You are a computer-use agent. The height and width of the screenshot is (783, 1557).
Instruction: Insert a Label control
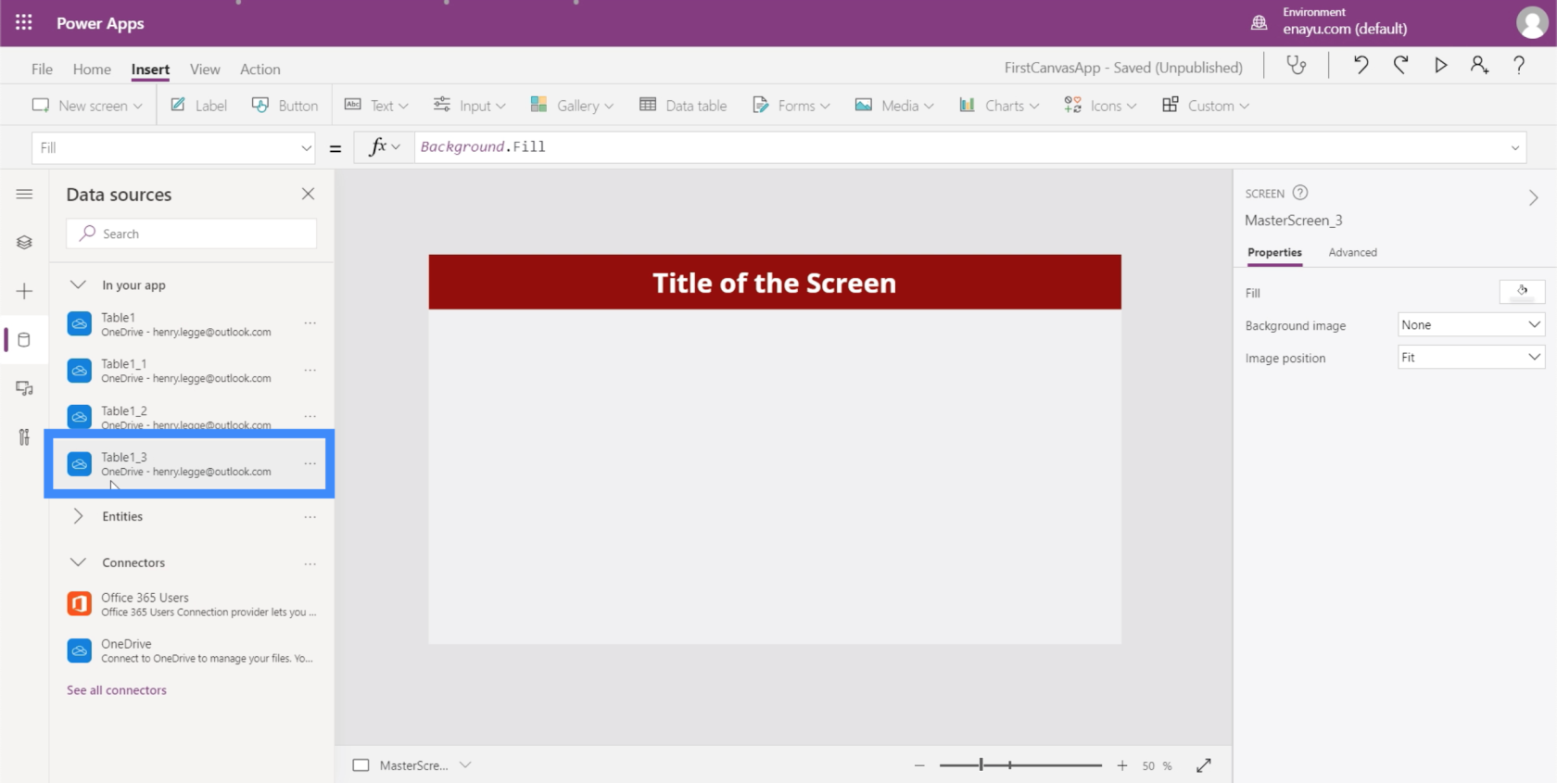[198, 106]
